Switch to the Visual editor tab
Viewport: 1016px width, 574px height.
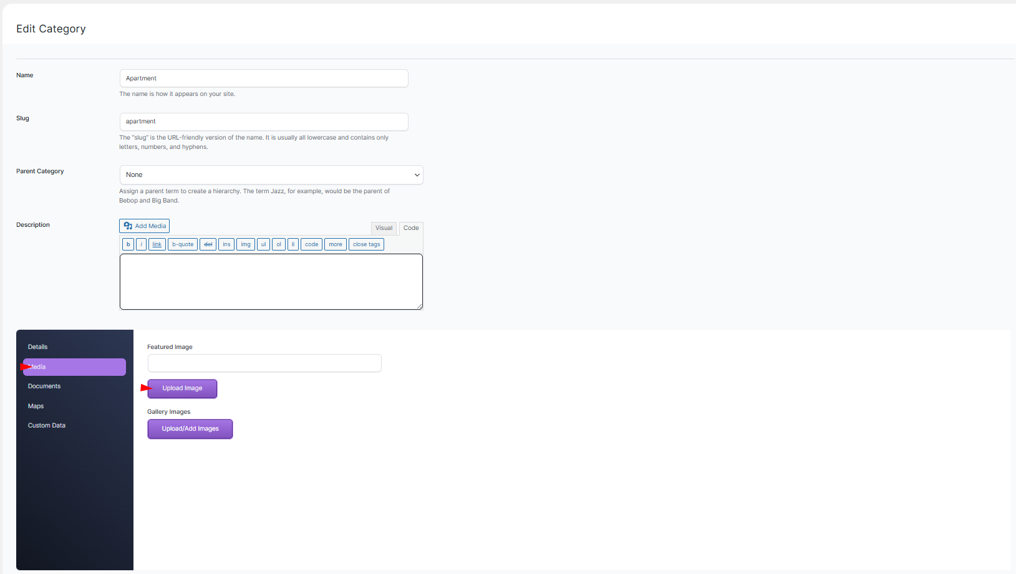tap(384, 228)
